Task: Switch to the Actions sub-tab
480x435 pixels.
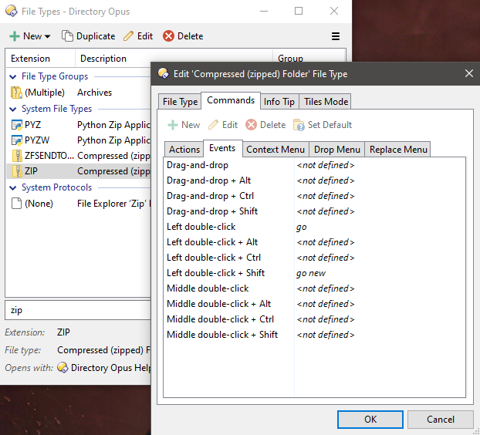Action: (x=184, y=150)
